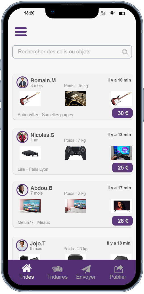Tap the 25 € price button
144x294 pixels.
point(122,168)
